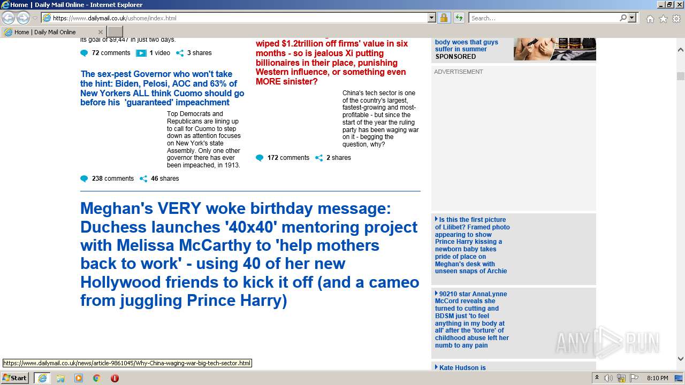Open the Tools gear icon
This screenshot has width=685, height=385.
(676, 19)
